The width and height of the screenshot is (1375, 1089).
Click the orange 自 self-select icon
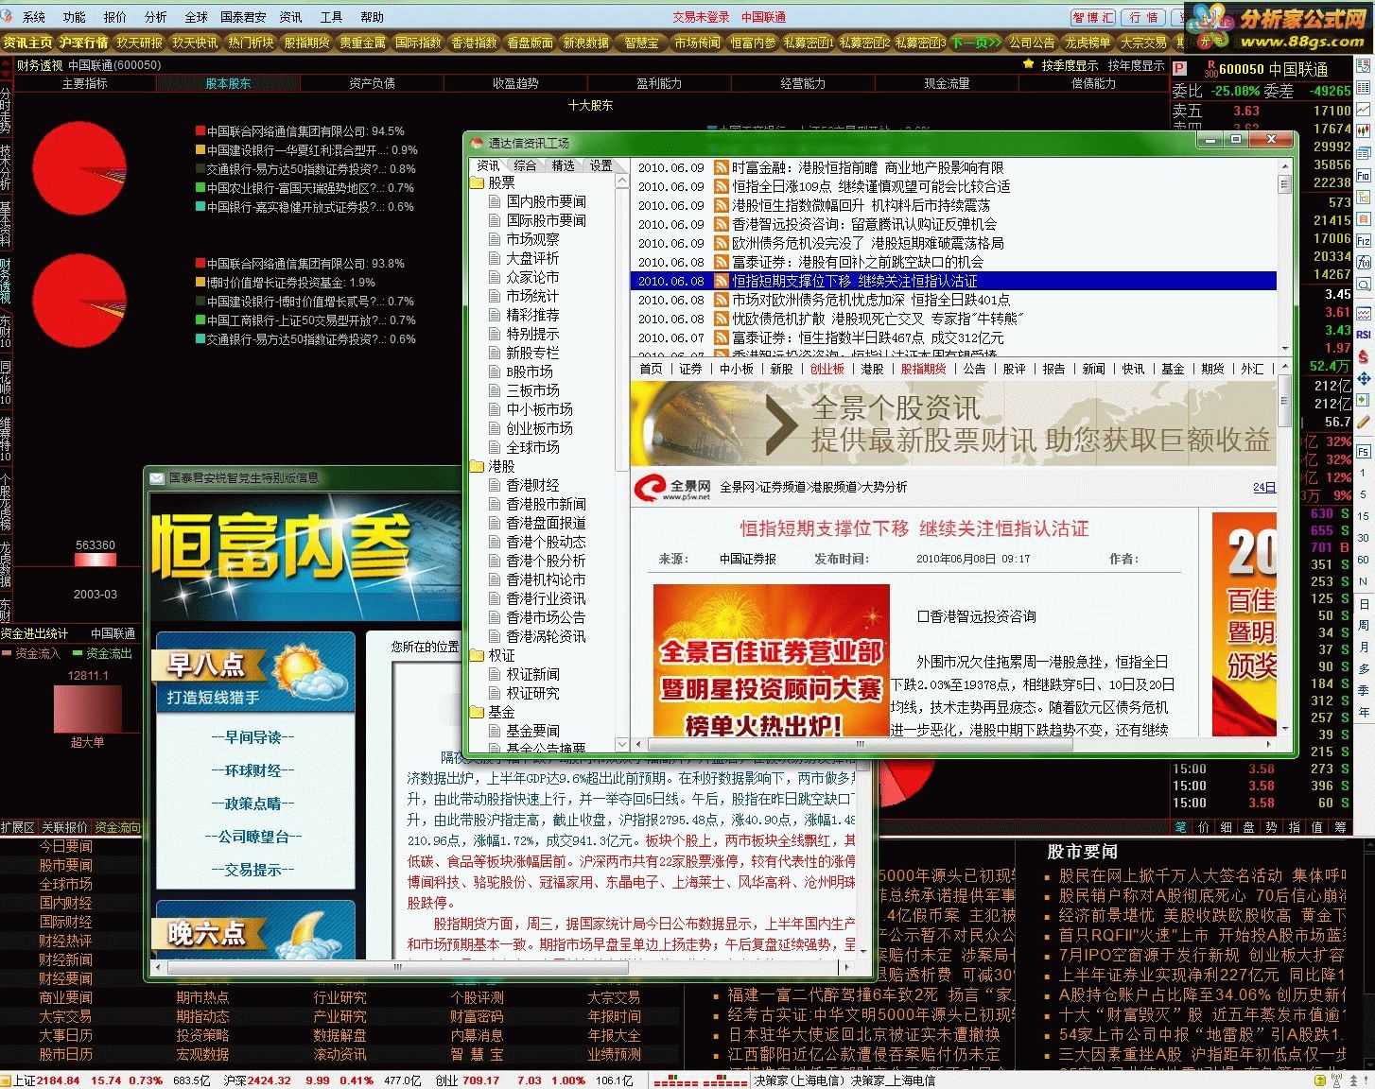(1364, 218)
